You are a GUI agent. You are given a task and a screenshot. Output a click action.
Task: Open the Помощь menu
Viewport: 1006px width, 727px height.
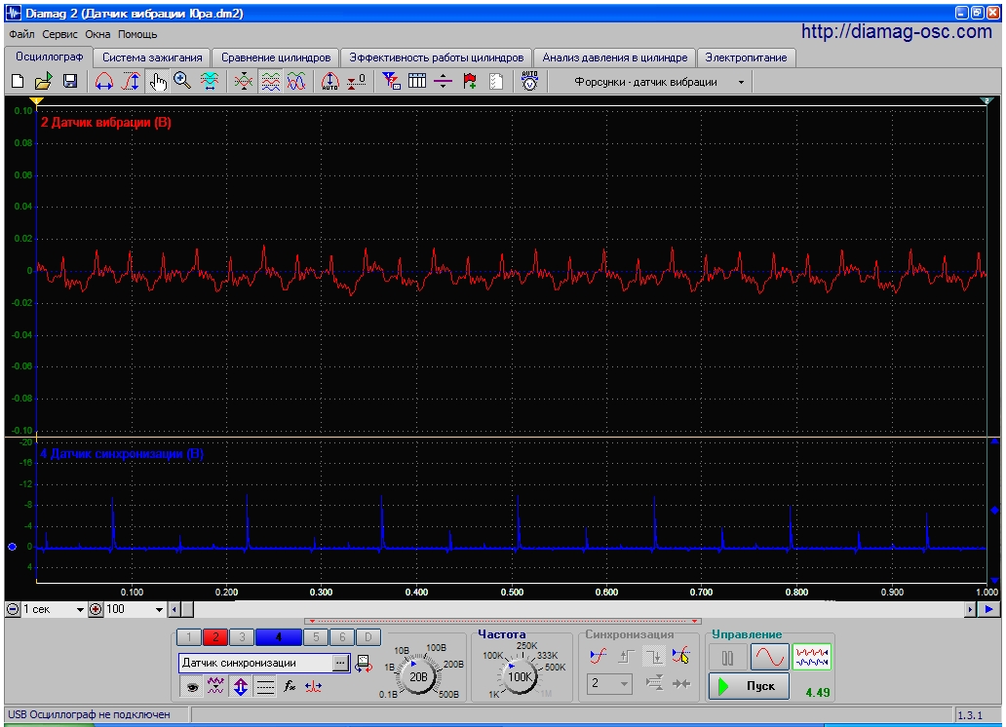137,35
